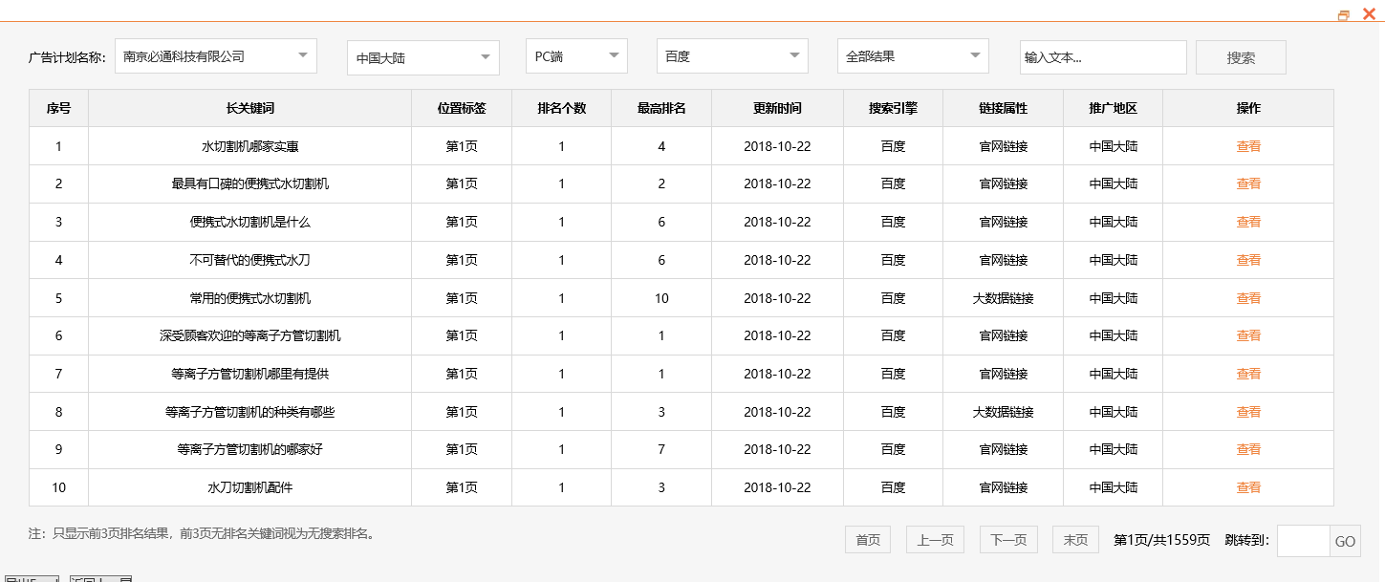Screen dimensions: 1385x582
Task: Click the restore window icon
Action: (x=1345, y=13)
